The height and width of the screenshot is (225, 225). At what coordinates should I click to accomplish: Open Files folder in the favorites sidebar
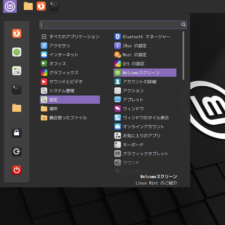tap(17, 108)
